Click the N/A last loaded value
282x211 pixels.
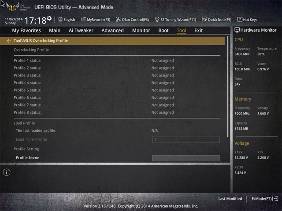(155, 131)
